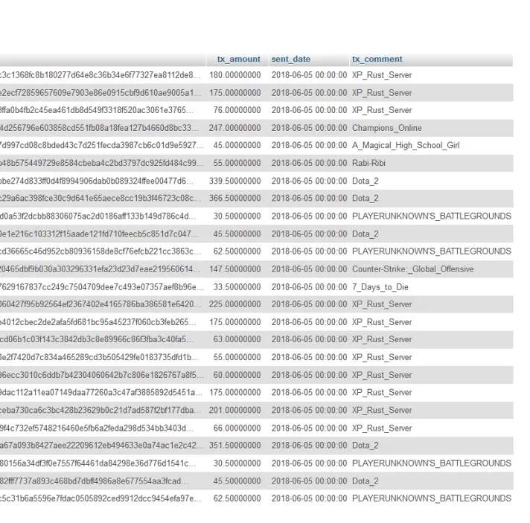Viewport: 530px width, 523px height.
Task: Select the hash starting 4d256796e603858cd551
Action: point(100,128)
